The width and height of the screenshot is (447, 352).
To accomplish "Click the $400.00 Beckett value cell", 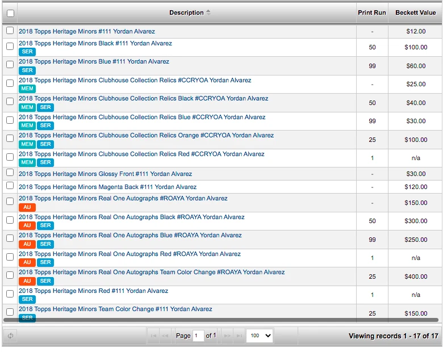I will pyautogui.click(x=416, y=276).
